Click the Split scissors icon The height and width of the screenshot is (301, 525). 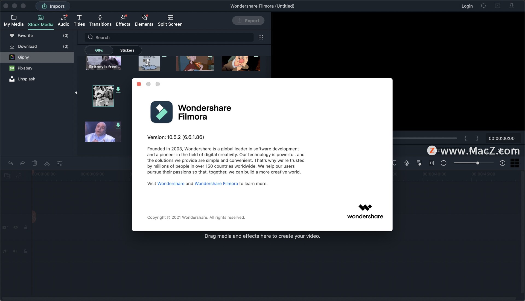(47, 163)
